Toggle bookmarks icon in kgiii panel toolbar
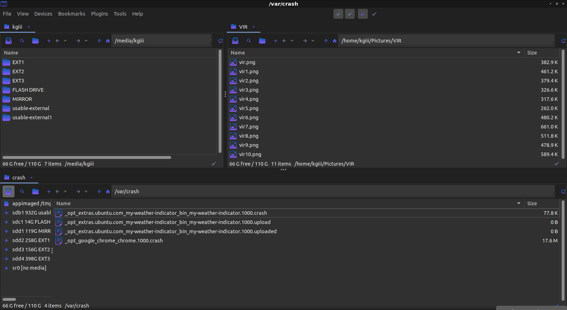The width and height of the screenshot is (567, 310). click(x=22, y=41)
